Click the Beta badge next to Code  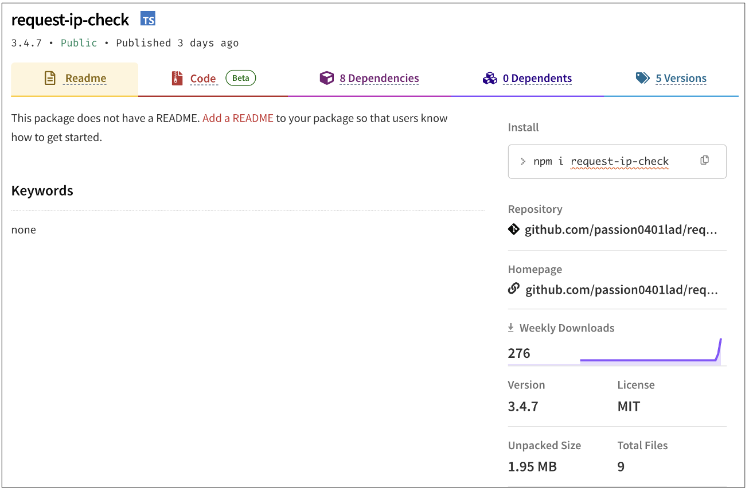tap(240, 78)
